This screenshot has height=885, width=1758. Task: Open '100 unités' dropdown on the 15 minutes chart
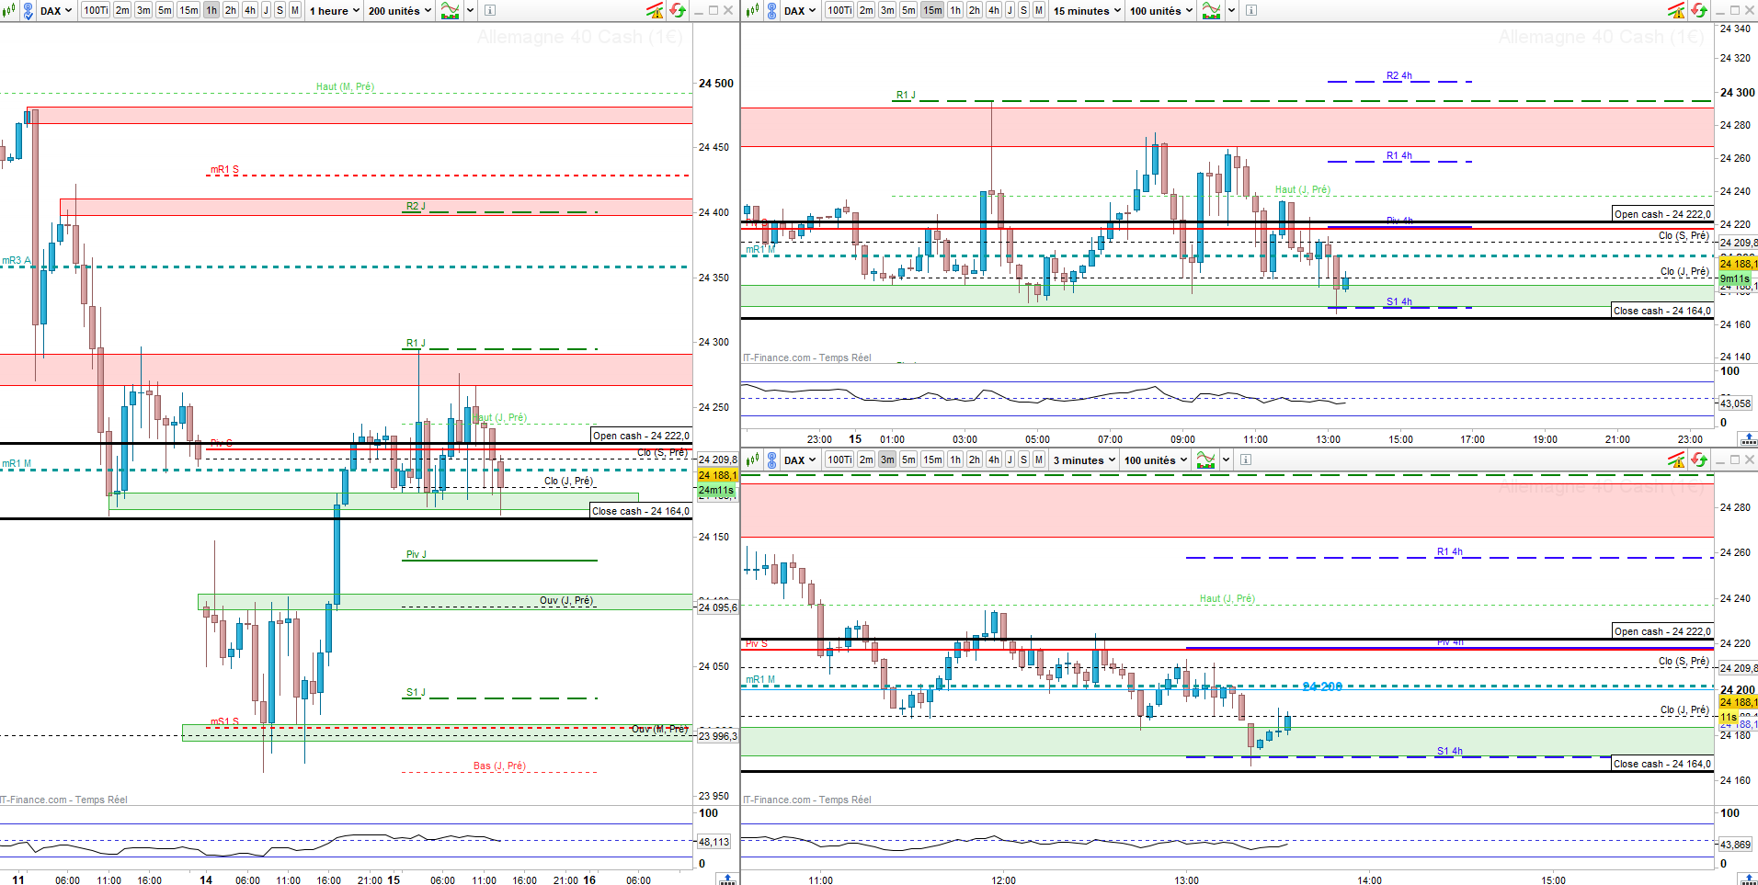point(1161,11)
